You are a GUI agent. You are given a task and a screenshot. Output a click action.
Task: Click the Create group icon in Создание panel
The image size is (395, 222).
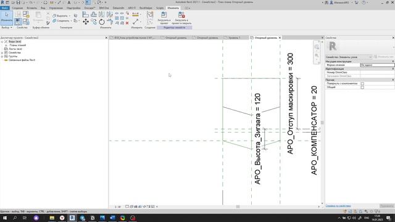pos(150,14)
